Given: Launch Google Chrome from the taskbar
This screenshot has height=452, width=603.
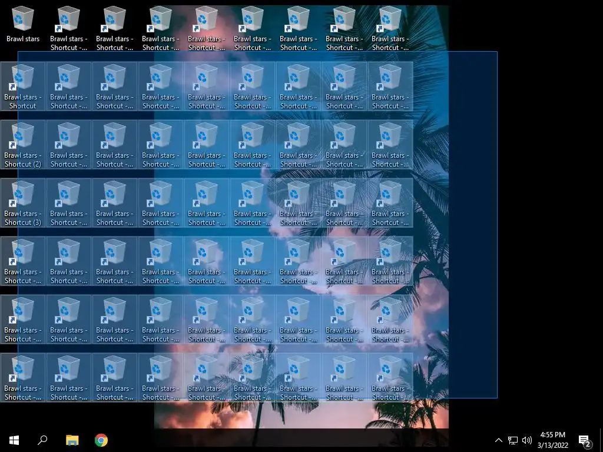Looking at the screenshot, I should [x=101, y=440].
